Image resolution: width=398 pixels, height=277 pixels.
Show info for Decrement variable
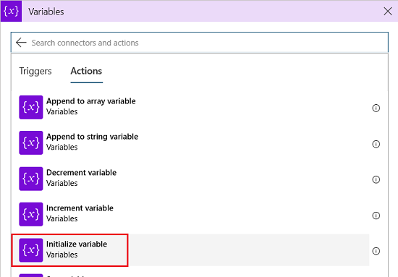[x=376, y=179]
